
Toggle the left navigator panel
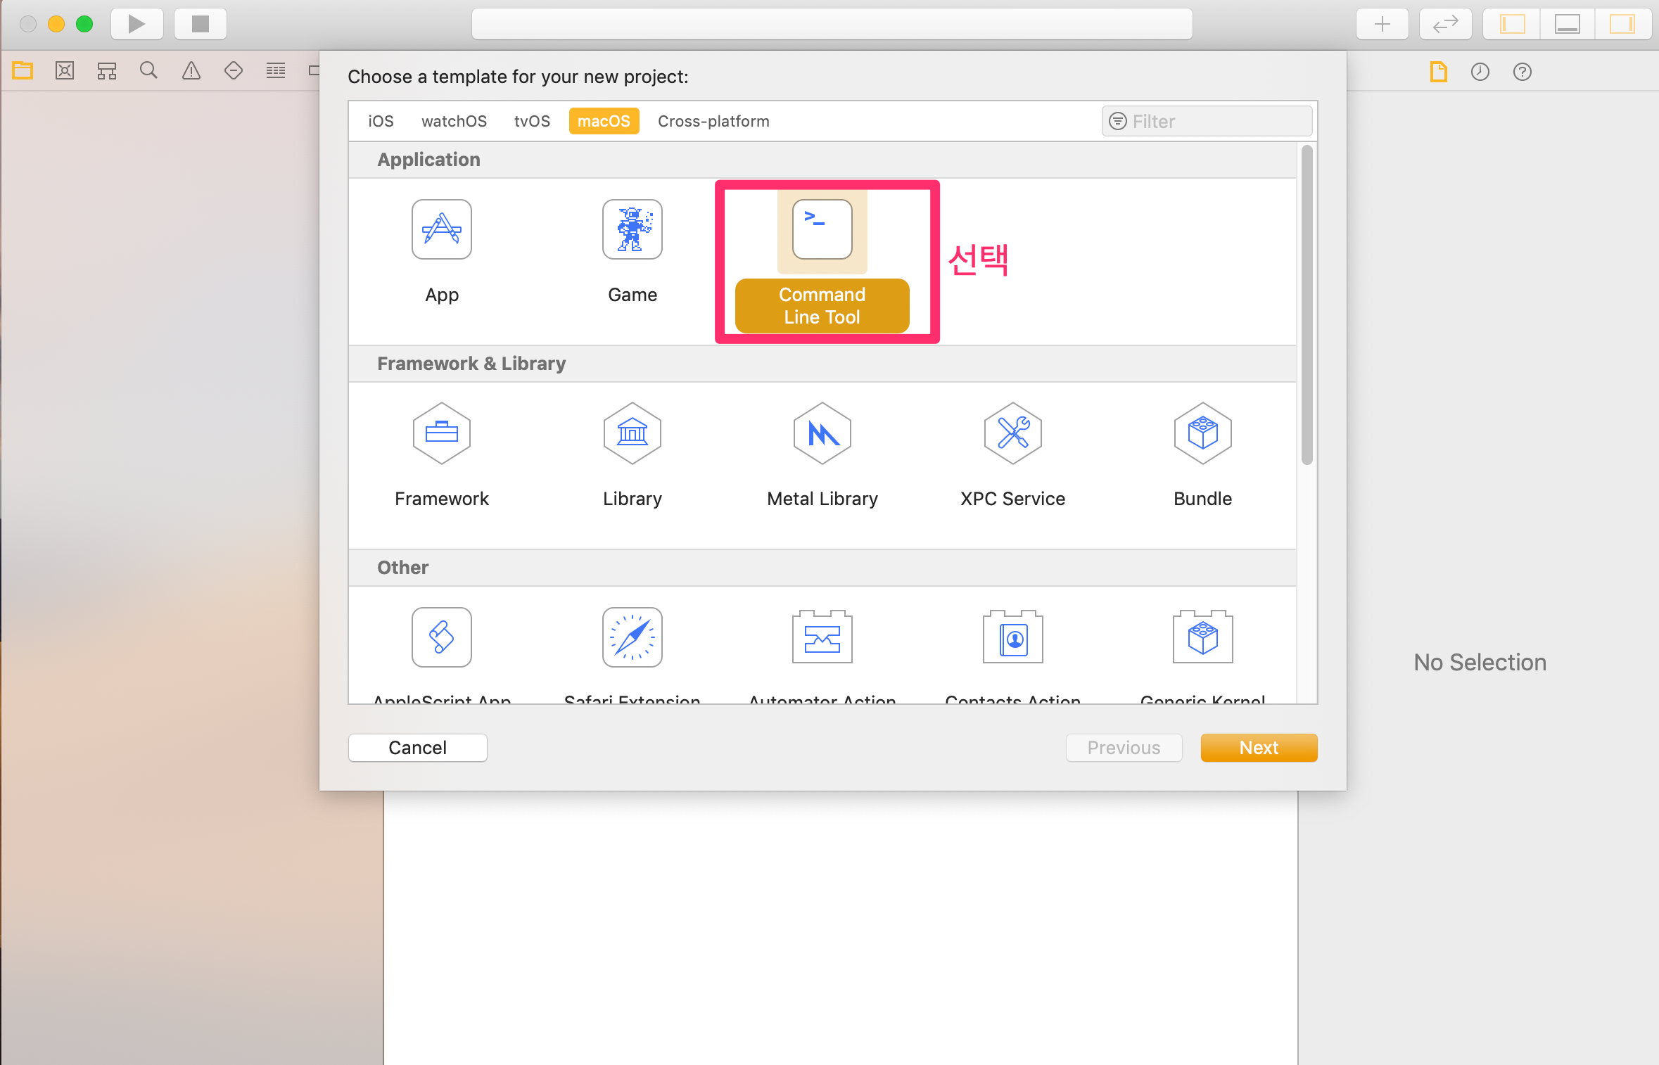coord(1512,25)
